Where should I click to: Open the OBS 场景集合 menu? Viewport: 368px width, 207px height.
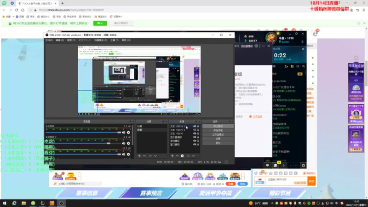coord(101,40)
